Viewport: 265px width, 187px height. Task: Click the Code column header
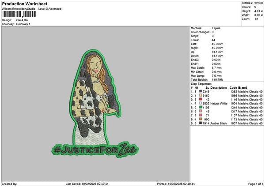(x=233, y=87)
